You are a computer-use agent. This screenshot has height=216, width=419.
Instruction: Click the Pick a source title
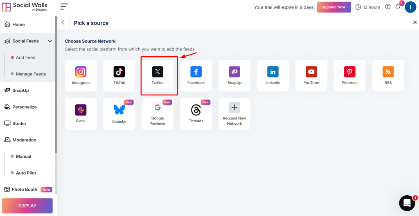click(91, 23)
